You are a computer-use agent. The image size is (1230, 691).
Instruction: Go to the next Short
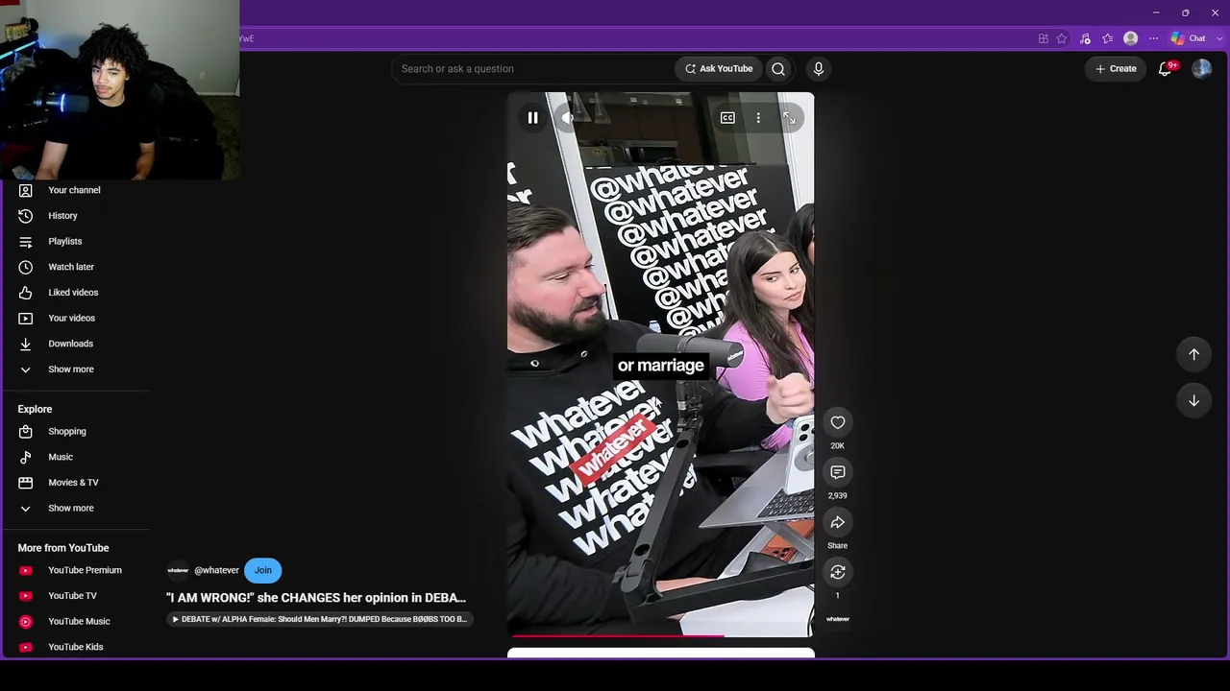point(1193,400)
